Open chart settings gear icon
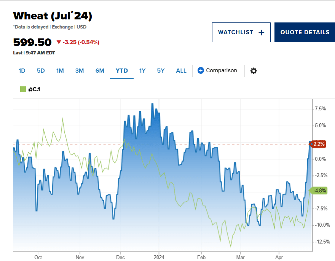 pos(254,71)
